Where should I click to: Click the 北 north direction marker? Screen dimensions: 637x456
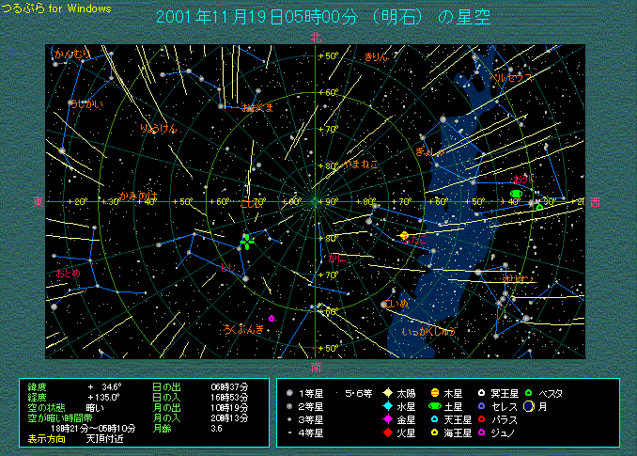[x=317, y=38]
